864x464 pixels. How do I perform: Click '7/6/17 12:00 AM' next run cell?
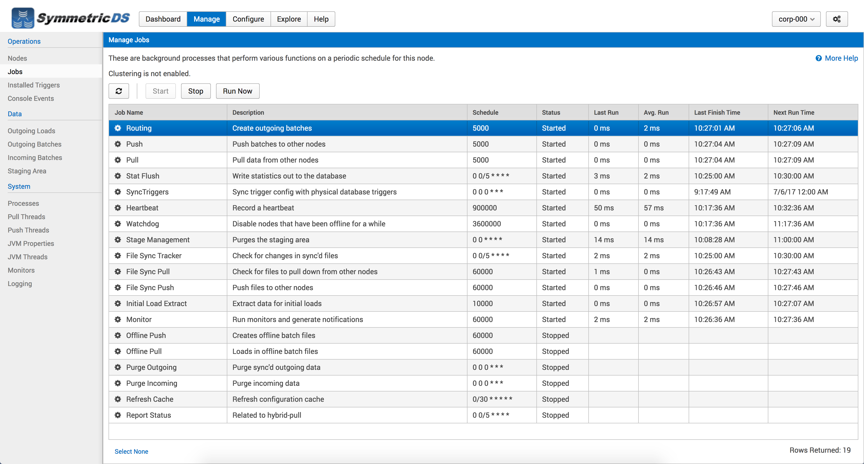tap(813, 192)
